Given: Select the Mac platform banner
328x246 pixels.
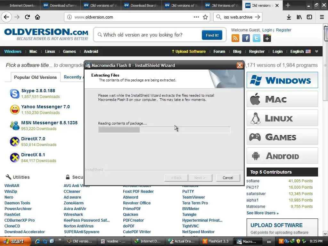Looking at the screenshot, I should tap(282, 99).
